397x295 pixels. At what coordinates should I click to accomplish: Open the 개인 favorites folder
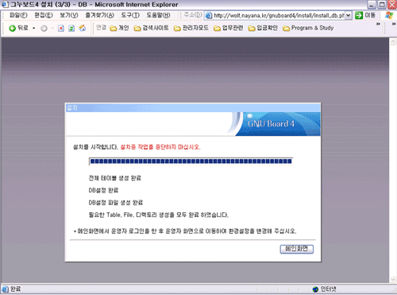pyautogui.click(x=119, y=28)
